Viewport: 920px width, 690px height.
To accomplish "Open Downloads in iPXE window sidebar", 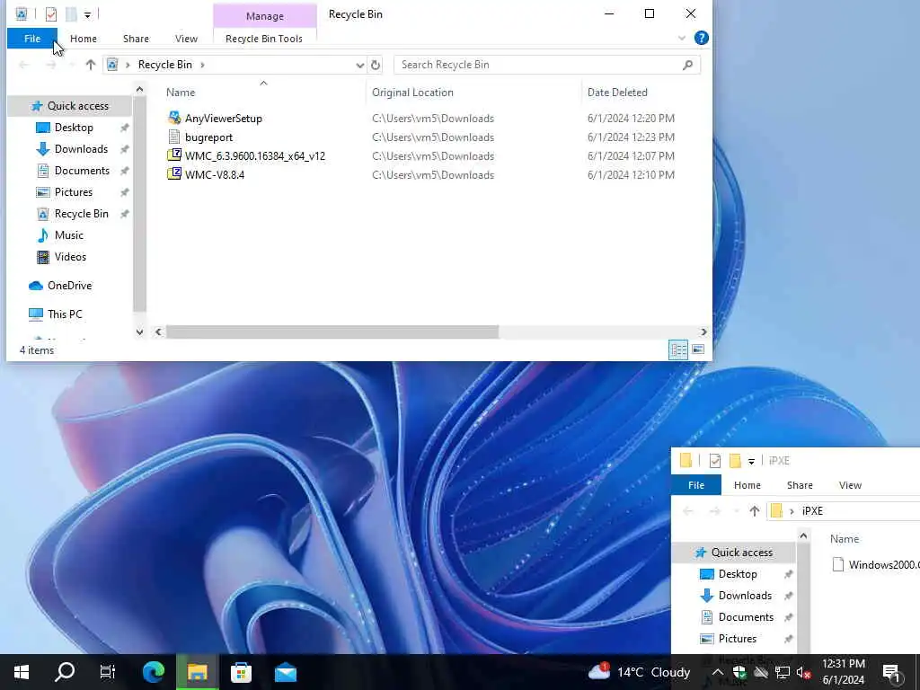I will point(745,596).
